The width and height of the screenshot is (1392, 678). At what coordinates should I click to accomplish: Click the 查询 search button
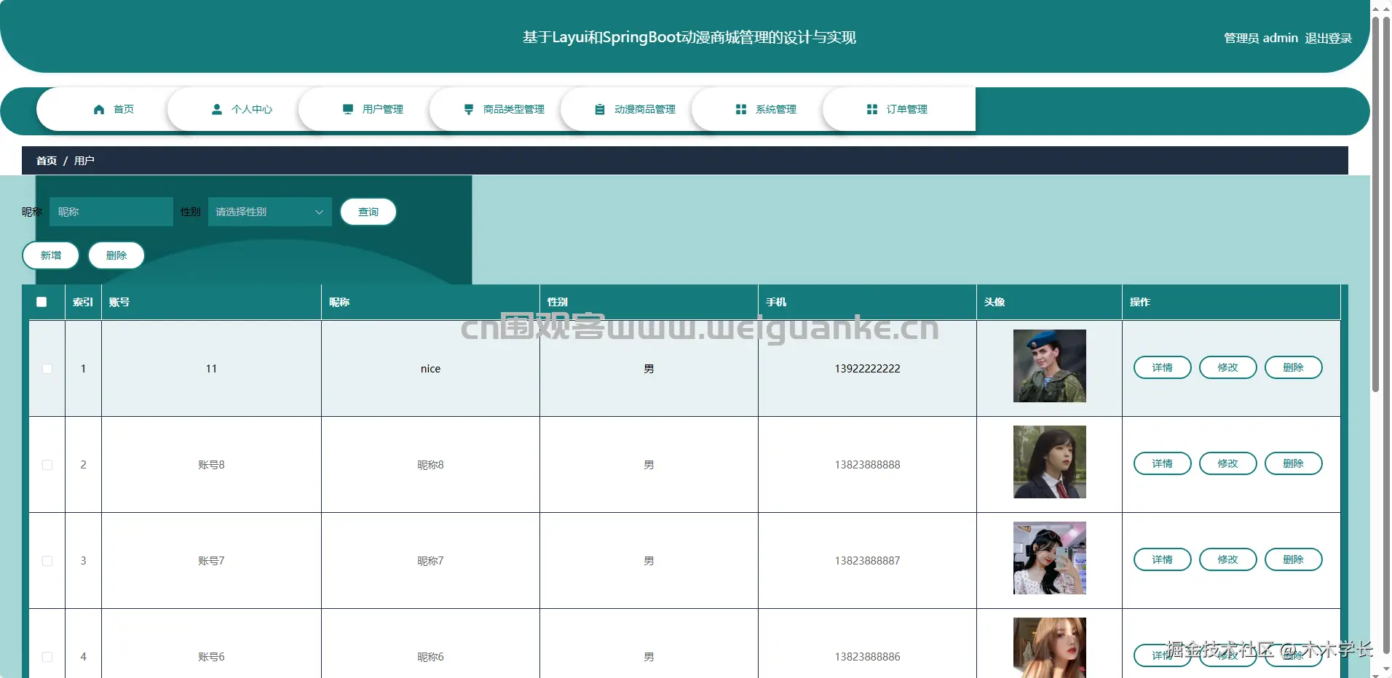tap(368, 212)
